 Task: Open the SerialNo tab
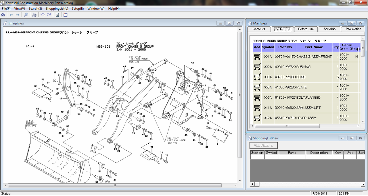pyautogui.click(x=329, y=29)
